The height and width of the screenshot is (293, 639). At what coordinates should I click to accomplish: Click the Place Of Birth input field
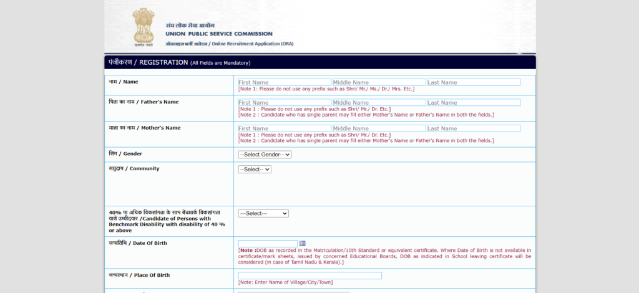(310, 276)
